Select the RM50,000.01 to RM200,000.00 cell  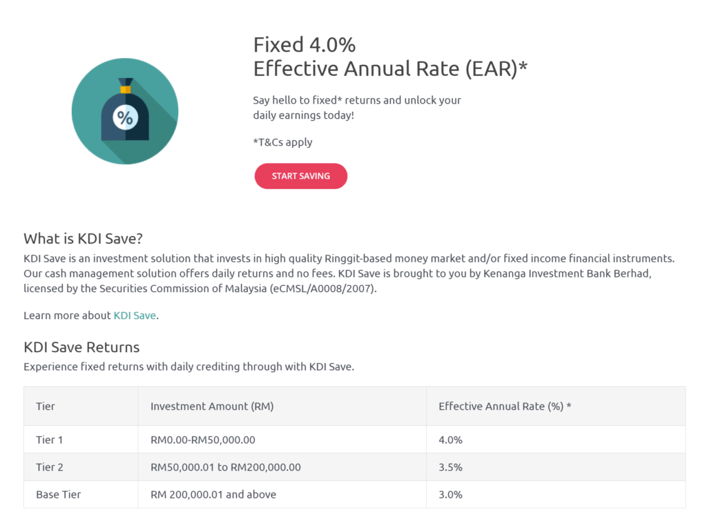pos(226,467)
